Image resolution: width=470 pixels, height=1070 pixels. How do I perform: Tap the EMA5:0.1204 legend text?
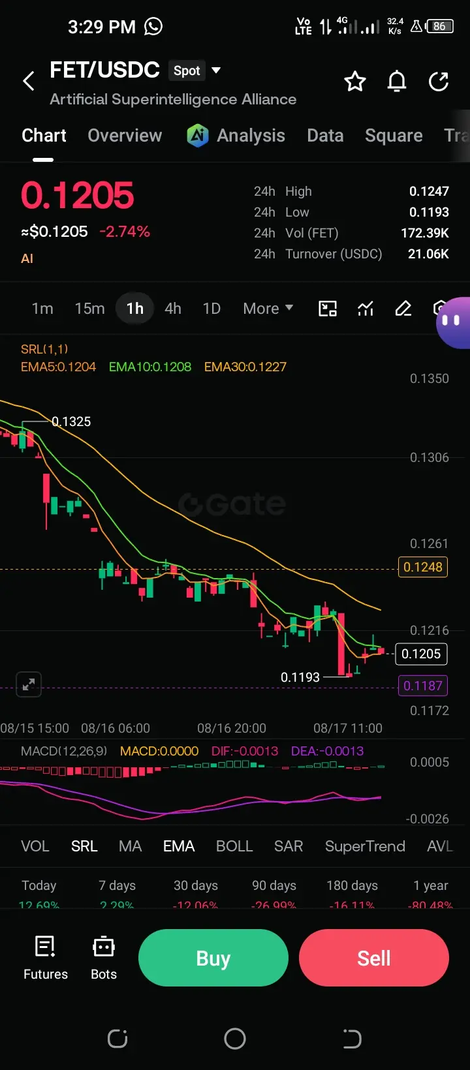point(58,367)
